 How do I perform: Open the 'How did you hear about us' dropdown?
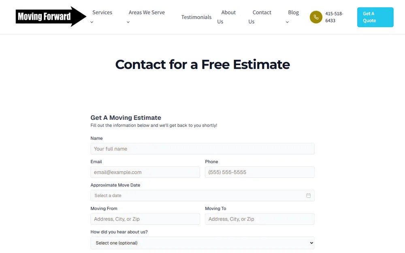click(x=202, y=243)
